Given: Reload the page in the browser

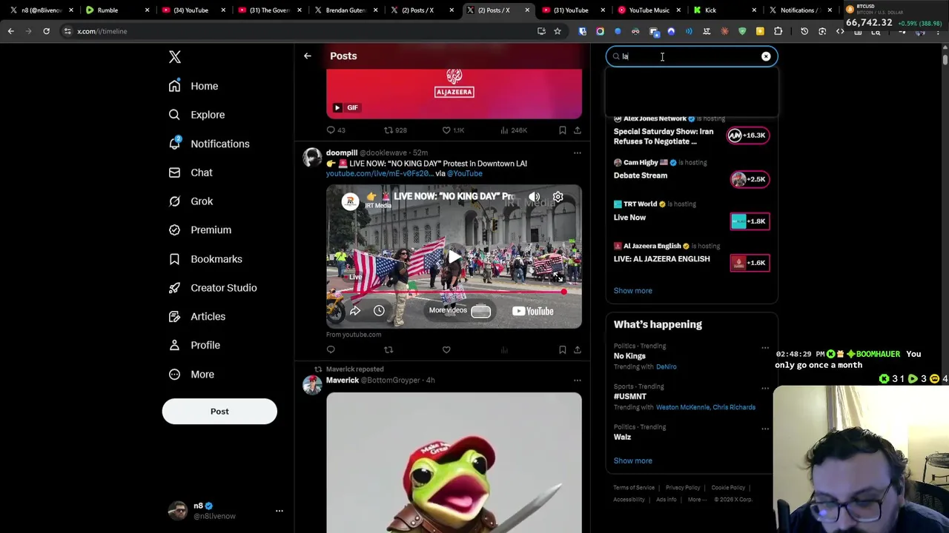Looking at the screenshot, I should [x=46, y=31].
